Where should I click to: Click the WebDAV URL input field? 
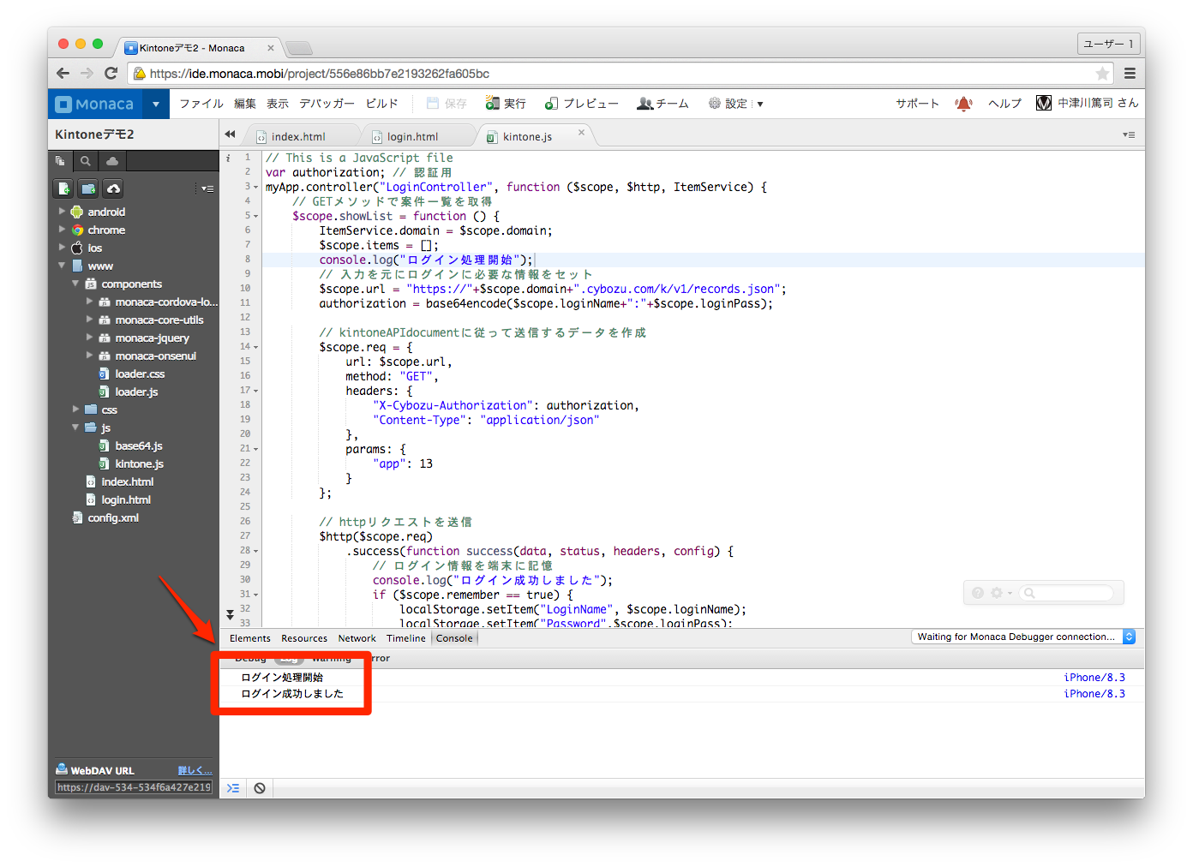[134, 787]
